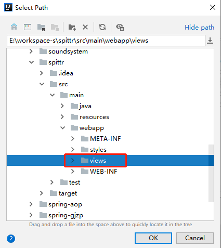The height and width of the screenshot is (248, 221).
Task: Select the 'META-INF' tree label
Action: (106, 139)
